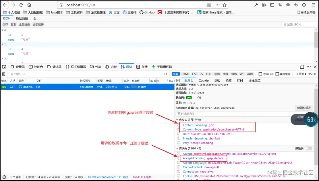319x181 pixels.
Task: Bookmark this page with the star icon
Action: click(225, 5)
